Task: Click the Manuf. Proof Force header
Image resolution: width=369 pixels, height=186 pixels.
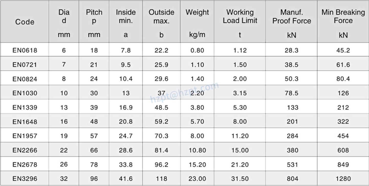Action: pyautogui.click(x=292, y=16)
